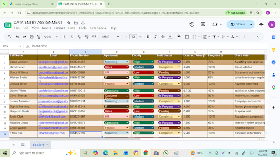The height and width of the screenshot is (157, 280).
Task: Apply italic formatting
Action: (155, 37)
